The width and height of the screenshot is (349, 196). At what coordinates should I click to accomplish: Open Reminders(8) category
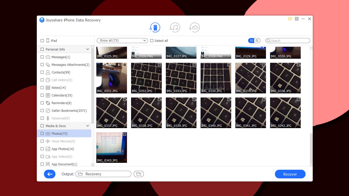coord(62,103)
